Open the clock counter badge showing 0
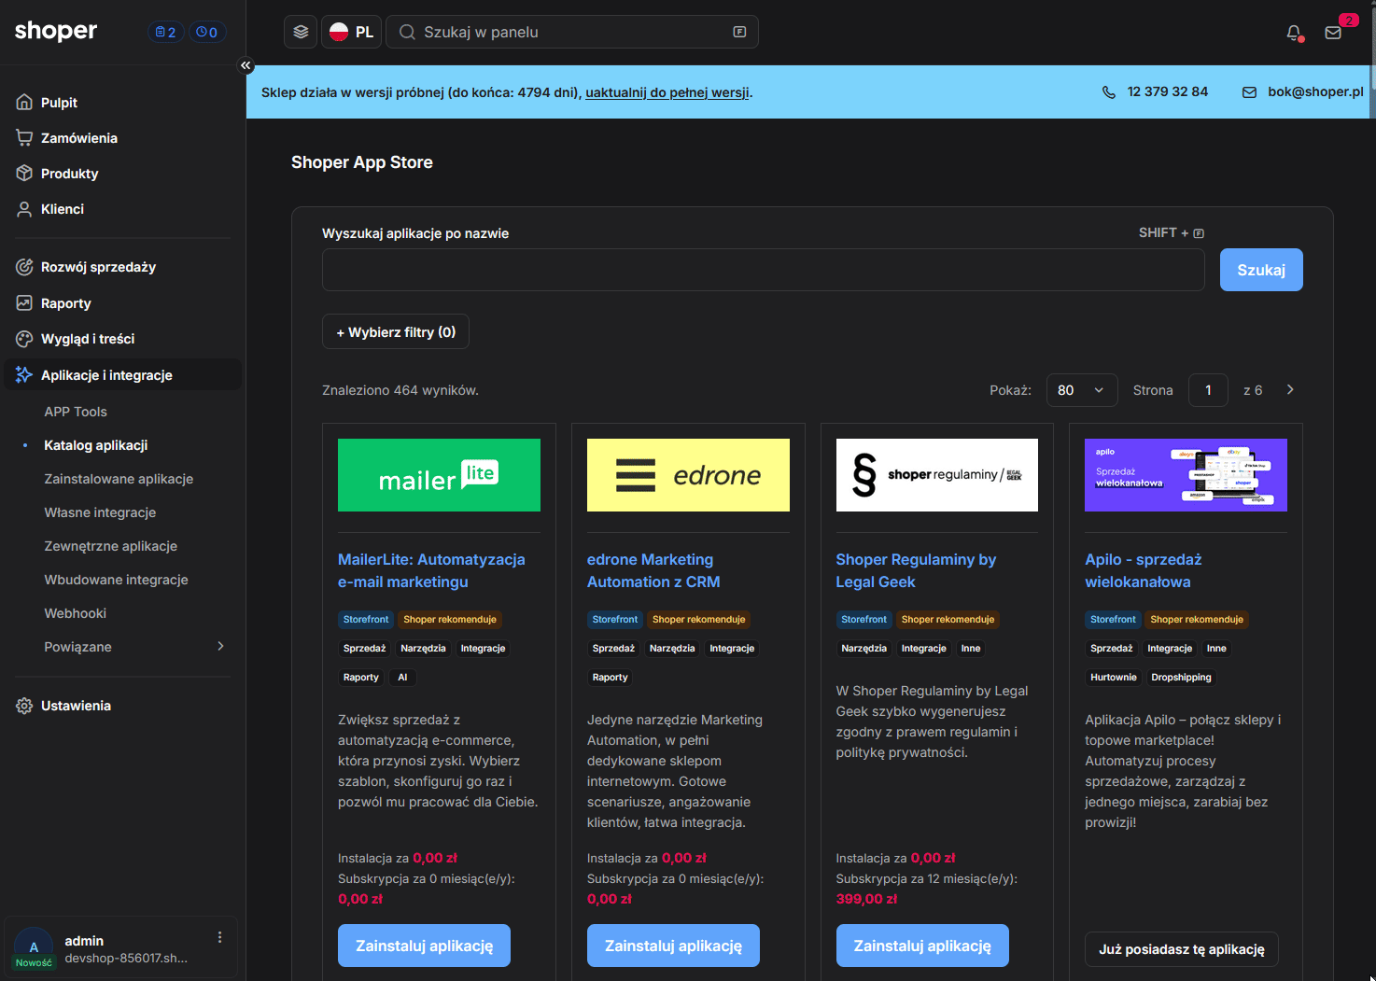This screenshot has height=981, width=1376. click(x=207, y=33)
